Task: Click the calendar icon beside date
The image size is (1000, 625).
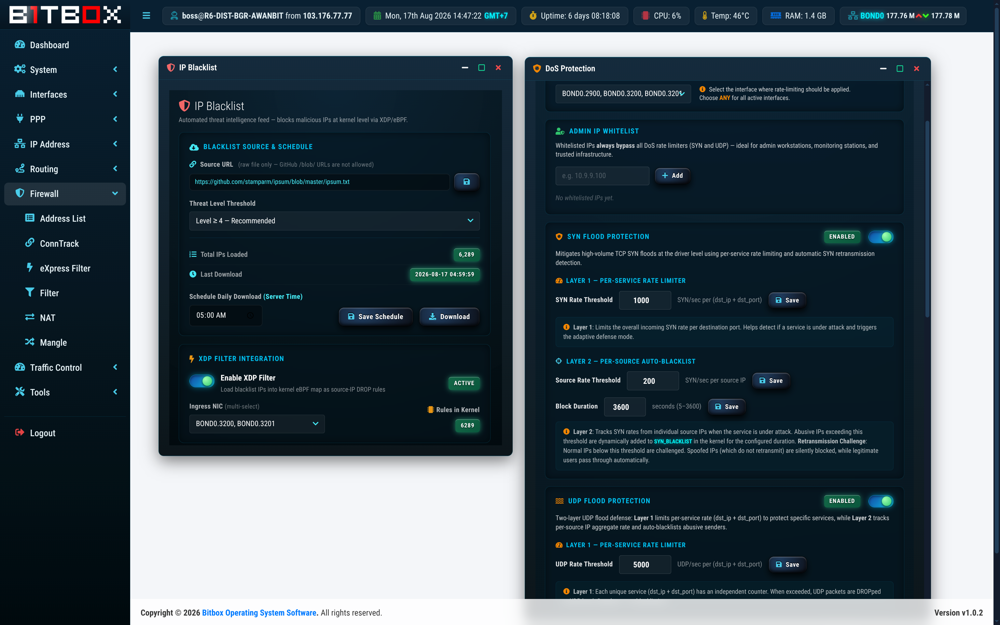Action: (x=377, y=16)
